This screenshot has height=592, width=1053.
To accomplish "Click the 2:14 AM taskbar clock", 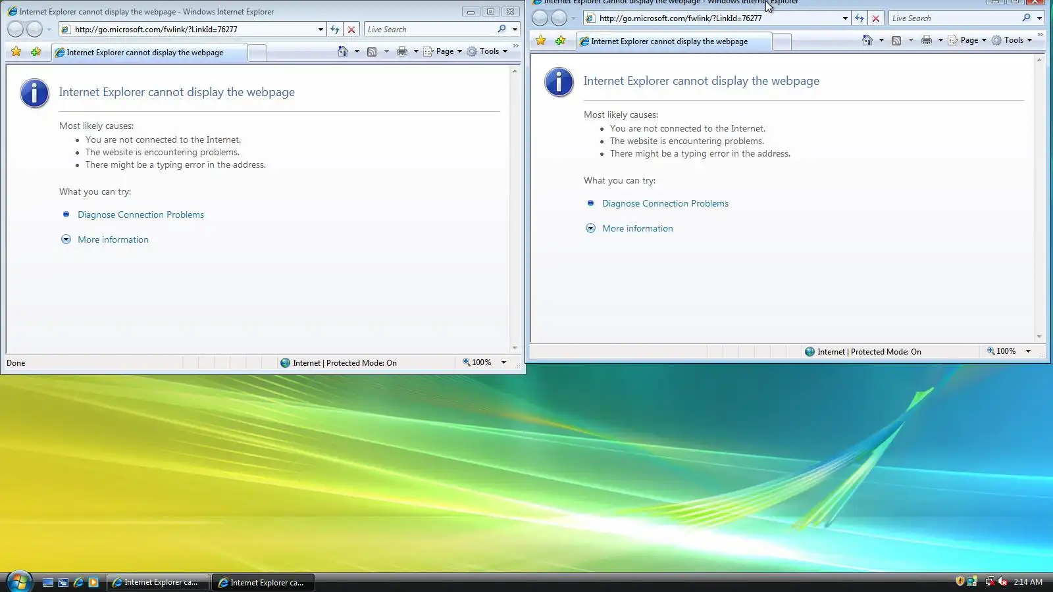I will pyautogui.click(x=1028, y=582).
